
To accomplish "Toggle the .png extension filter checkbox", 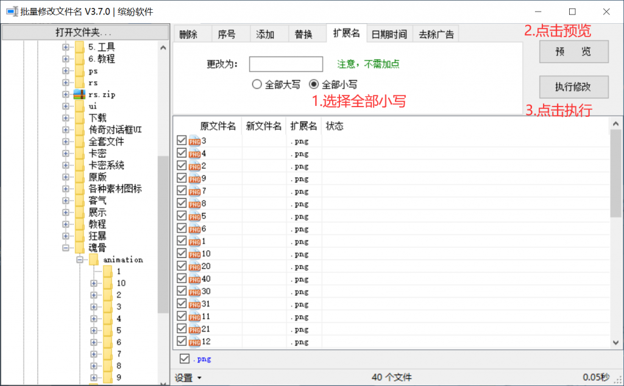I will 184,359.
